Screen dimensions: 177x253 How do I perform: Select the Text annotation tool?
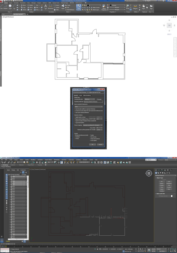pos(46,7)
